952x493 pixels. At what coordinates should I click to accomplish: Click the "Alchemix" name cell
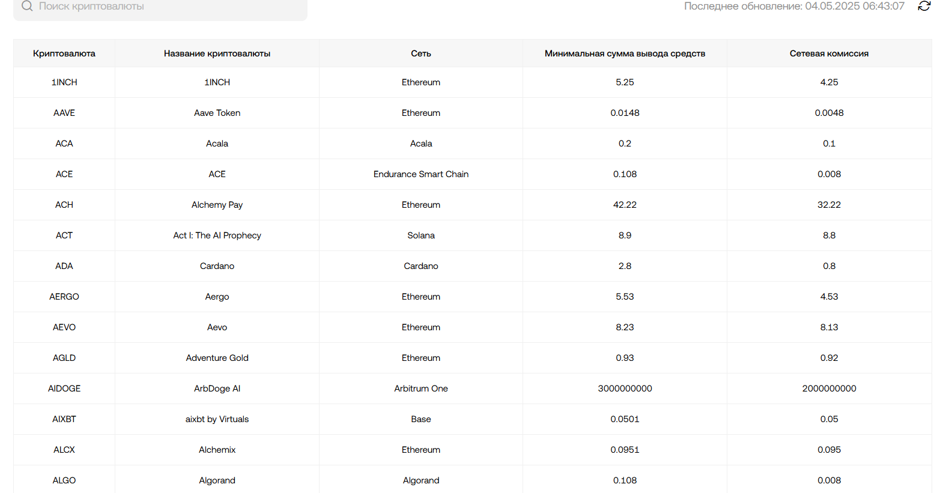(217, 450)
